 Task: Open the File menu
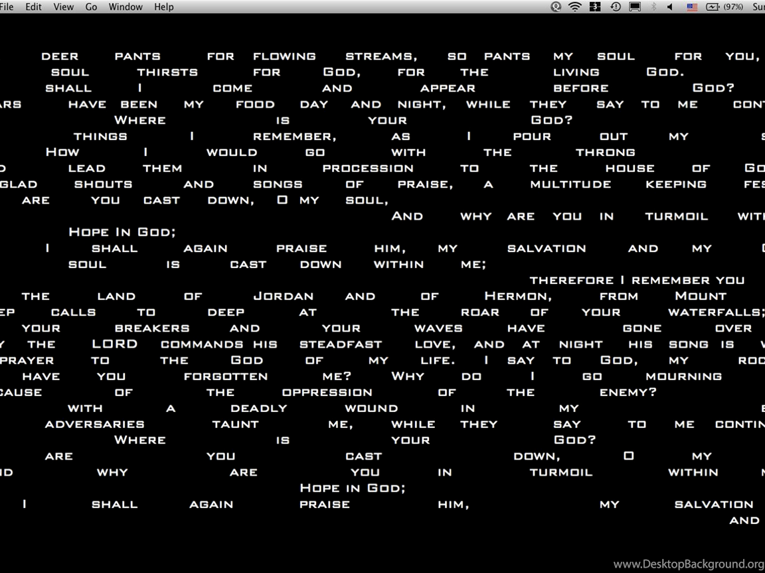7,7
